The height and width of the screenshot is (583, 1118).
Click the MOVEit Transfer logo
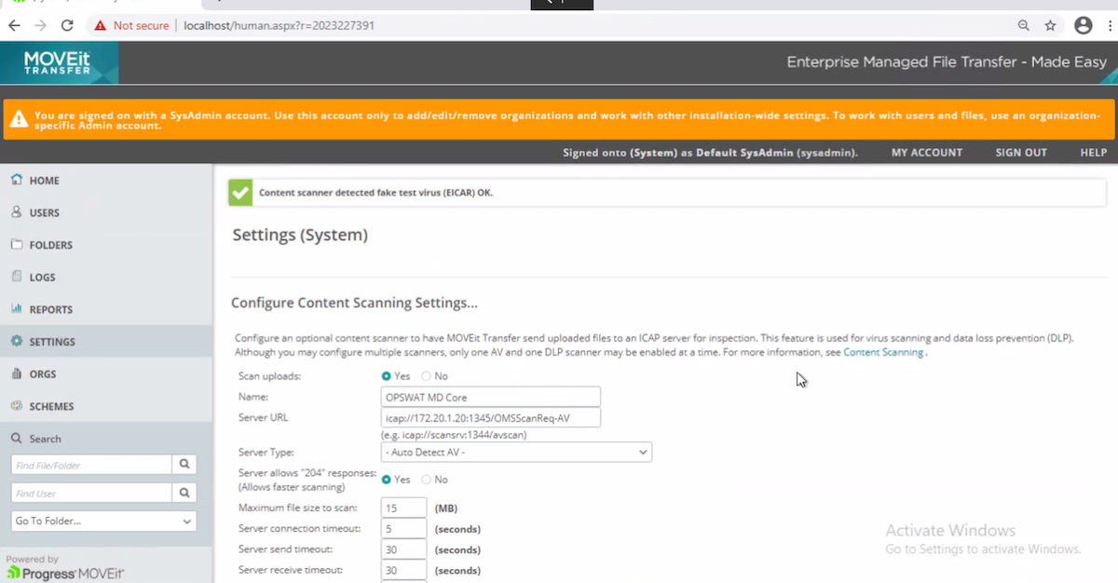coord(56,62)
